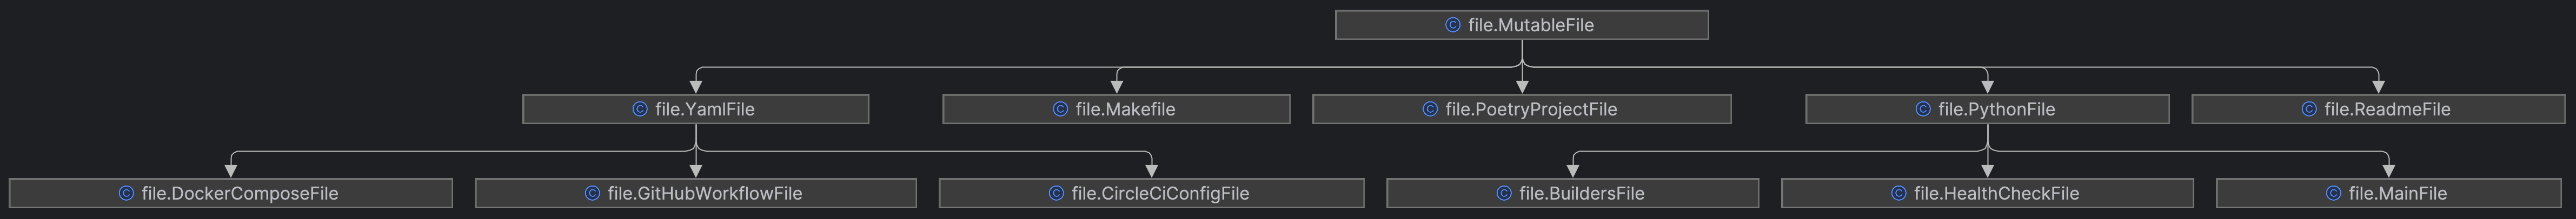Screen dimensions: 2576x219
Task: Click the class icon beside file.HealthCheckFile
Action: (1899, 193)
